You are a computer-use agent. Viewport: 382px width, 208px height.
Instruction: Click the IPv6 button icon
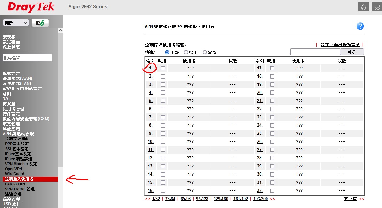pyautogui.click(x=40, y=23)
